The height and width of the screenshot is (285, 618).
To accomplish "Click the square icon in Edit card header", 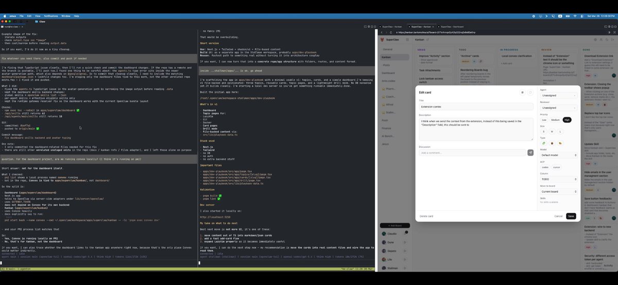I will click(522, 92).
